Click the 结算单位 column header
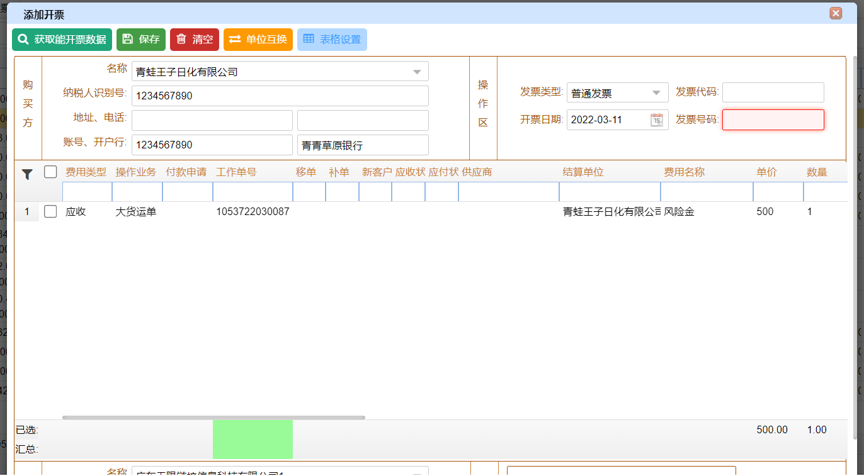Screen dimensions: 864x476 pyautogui.click(x=583, y=172)
